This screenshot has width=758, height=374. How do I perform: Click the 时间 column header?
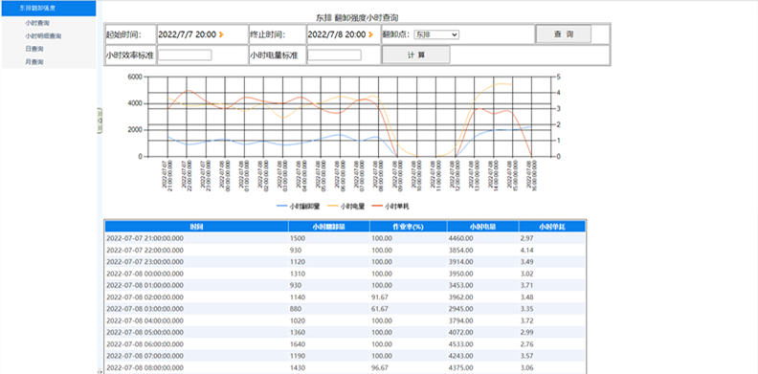tap(196, 227)
